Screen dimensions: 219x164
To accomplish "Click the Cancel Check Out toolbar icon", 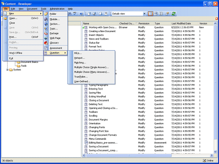I will click(106, 14).
